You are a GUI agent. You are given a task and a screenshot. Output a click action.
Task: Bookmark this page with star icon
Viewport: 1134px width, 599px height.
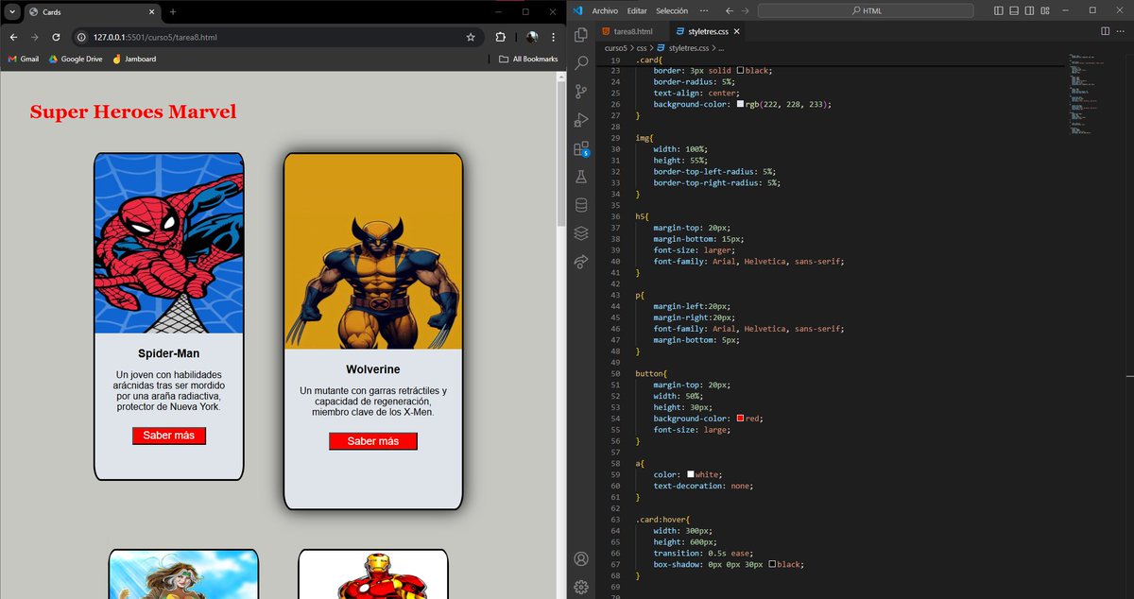pos(471,37)
